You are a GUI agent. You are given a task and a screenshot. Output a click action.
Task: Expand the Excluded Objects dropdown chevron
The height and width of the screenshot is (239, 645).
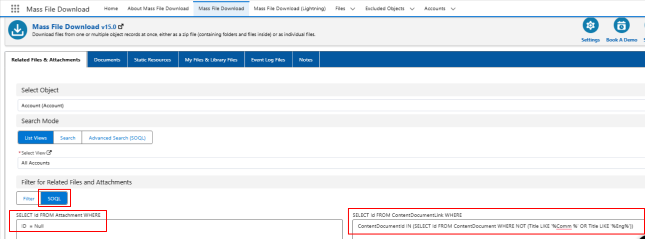[412, 9]
